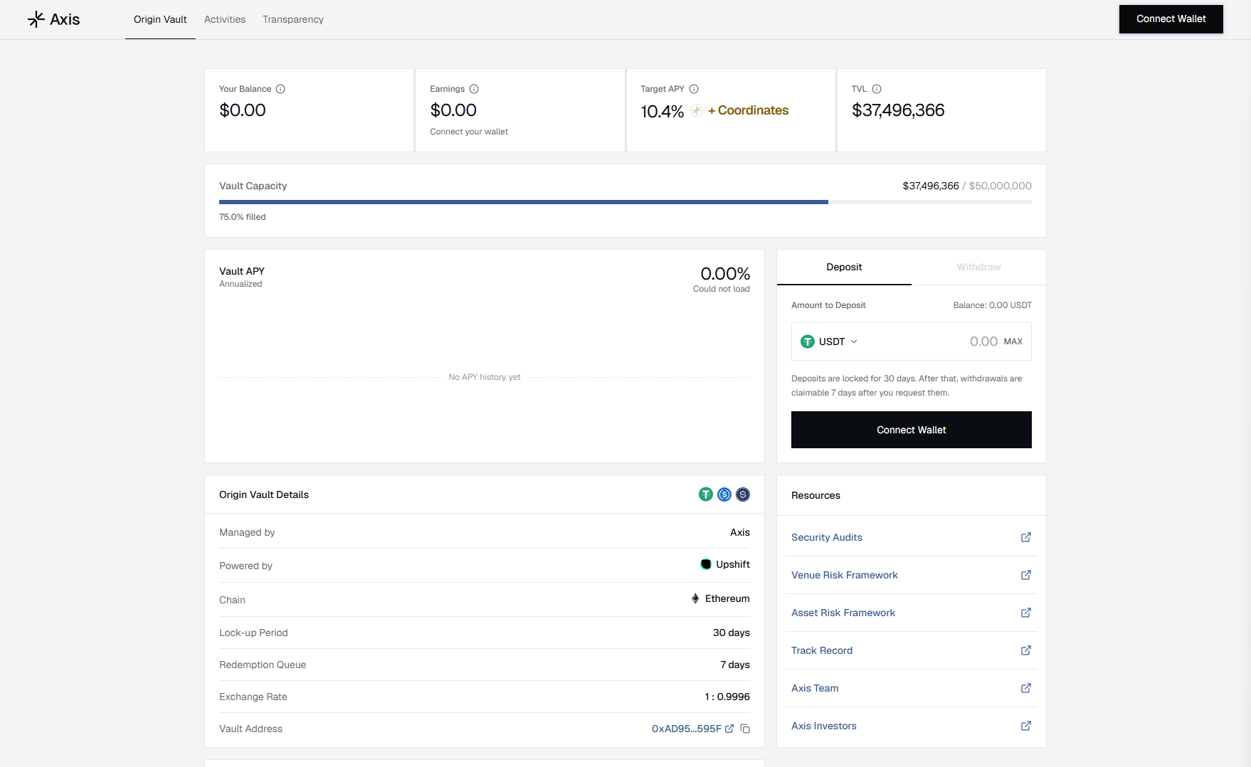The width and height of the screenshot is (1251, 767).
Task: Click the info icon beside Earnings
Action: (474, 89)
